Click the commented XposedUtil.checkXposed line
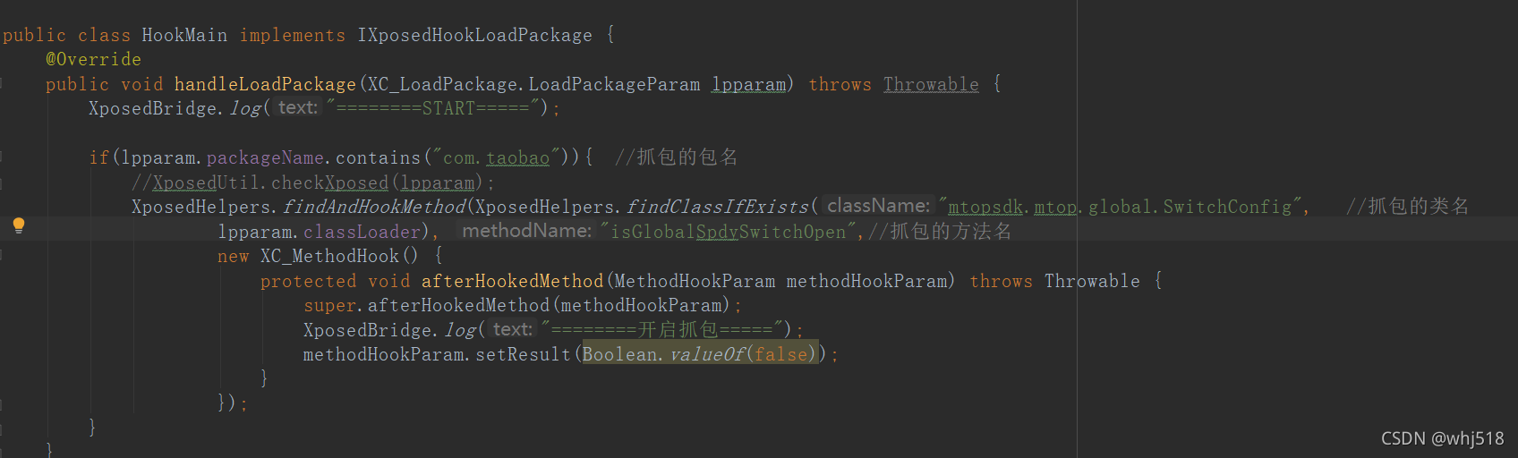 tap(312, 182)
